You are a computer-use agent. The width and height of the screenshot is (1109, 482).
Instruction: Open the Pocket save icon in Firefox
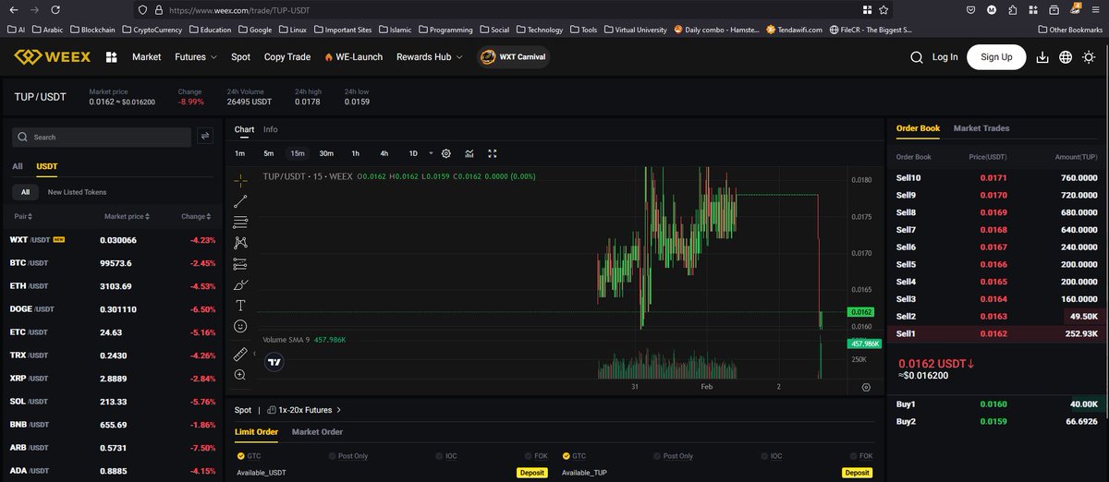coord(970,9)
